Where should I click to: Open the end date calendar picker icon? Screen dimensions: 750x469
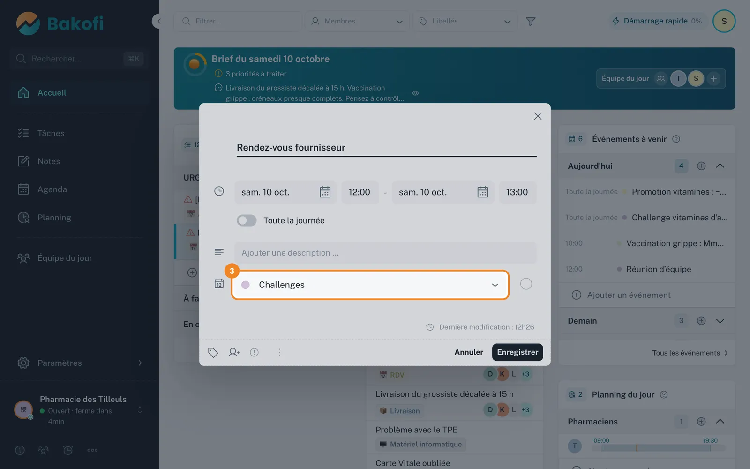point(482,192)
